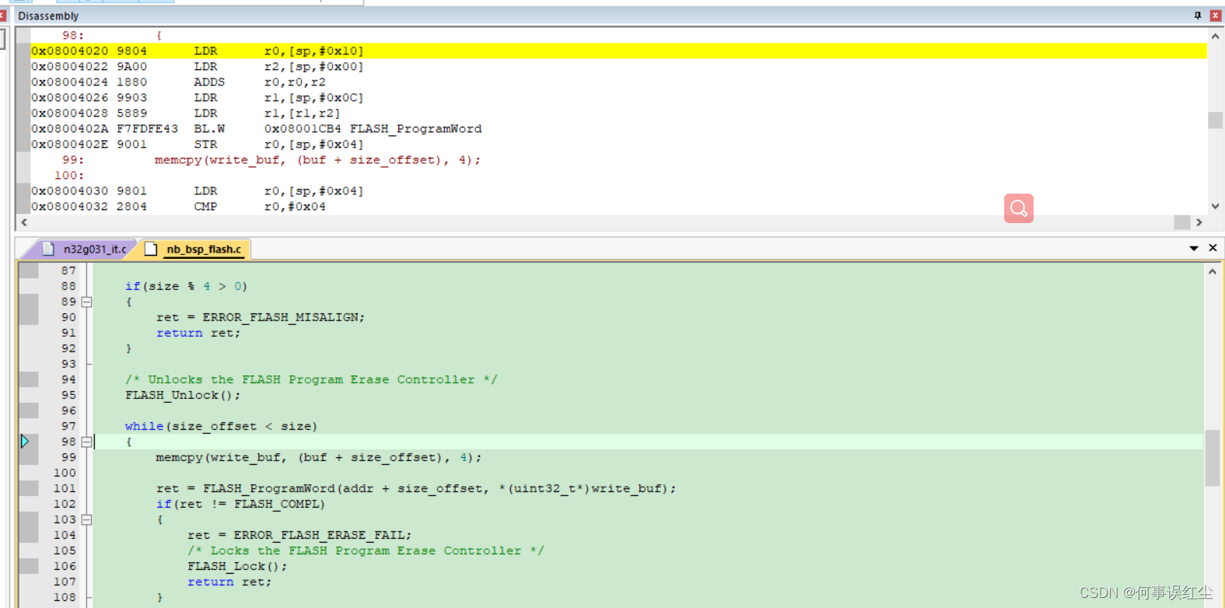Place cursor on FLASH_Unlock() line 95
The height and width of the screenshot is (608, 1225).
183,395
